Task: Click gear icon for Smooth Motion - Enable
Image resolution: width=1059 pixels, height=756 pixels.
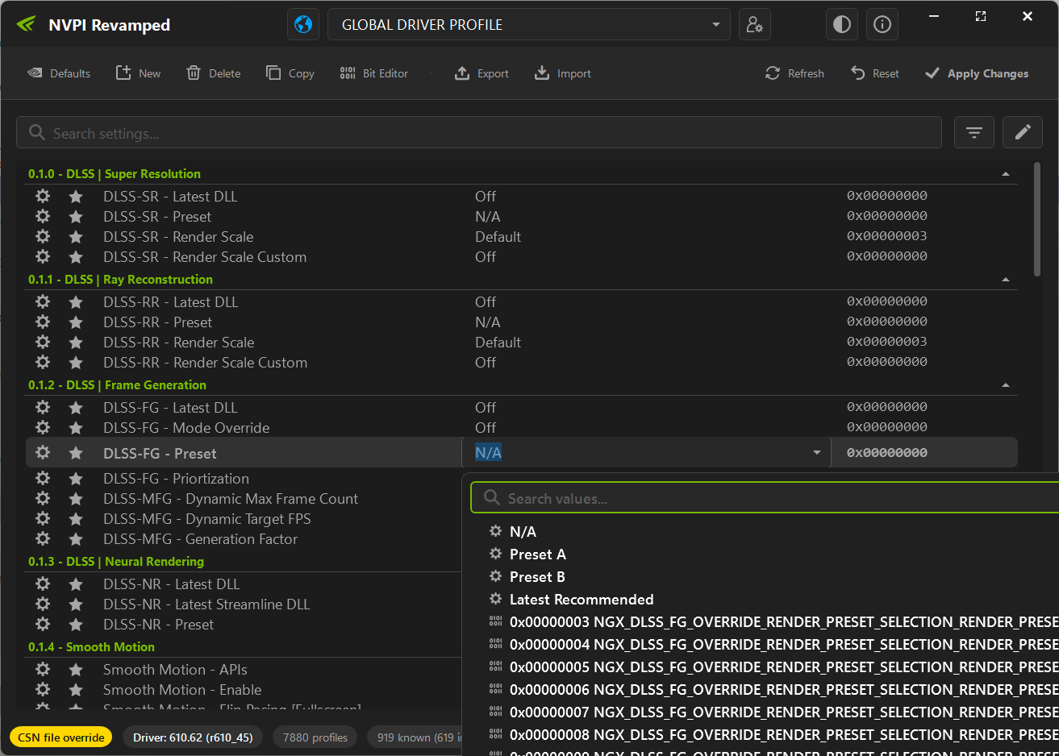Action: pos(43,689)
